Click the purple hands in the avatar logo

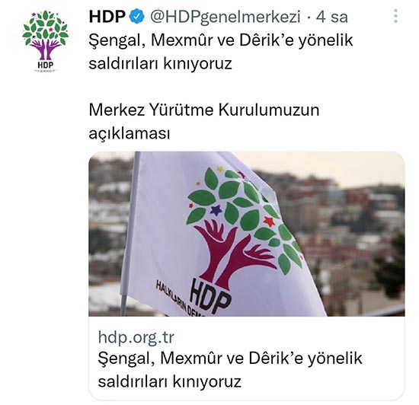click(46, 49)
